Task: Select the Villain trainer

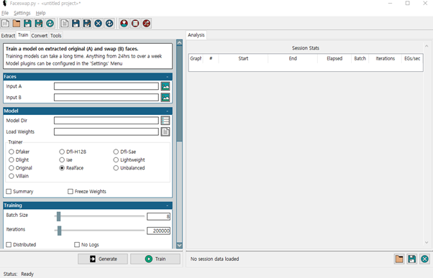Action: coord(19,176)
